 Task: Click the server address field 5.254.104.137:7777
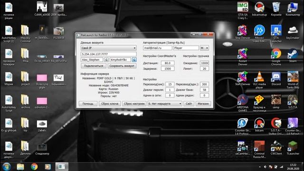tap(109, 54)
